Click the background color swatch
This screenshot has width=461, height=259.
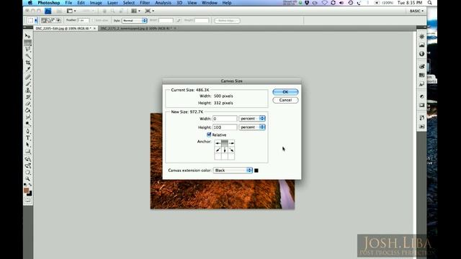point(30,194)
